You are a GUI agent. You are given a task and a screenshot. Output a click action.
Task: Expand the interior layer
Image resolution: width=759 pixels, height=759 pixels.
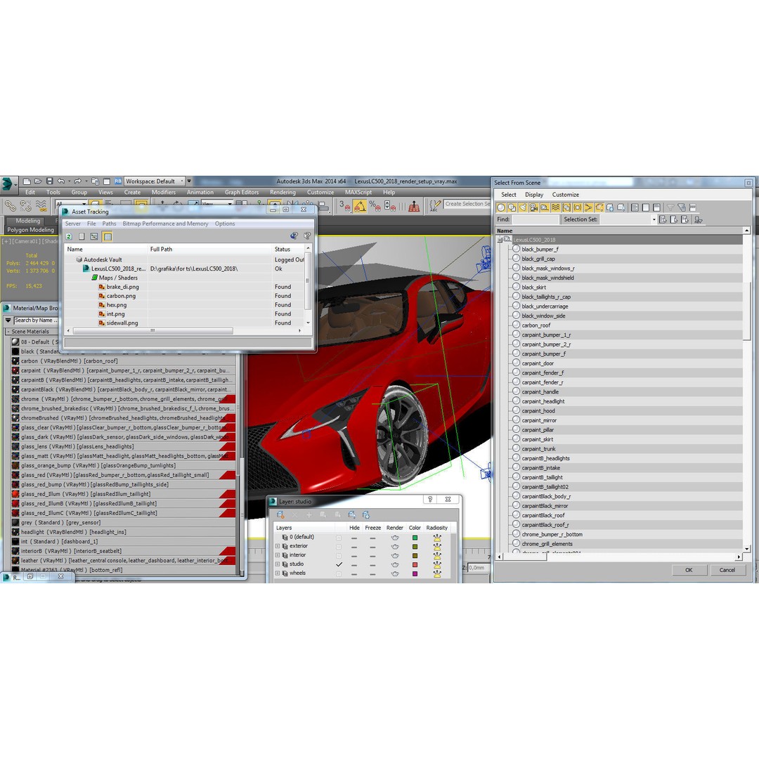click(x=278, y=555)
